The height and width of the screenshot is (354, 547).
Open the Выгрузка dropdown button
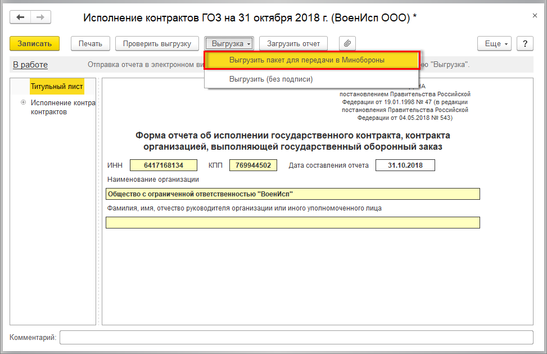pyautogui.click(x=229, y=44)
